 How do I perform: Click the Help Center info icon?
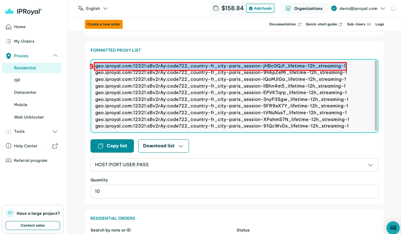coord(9,146)
